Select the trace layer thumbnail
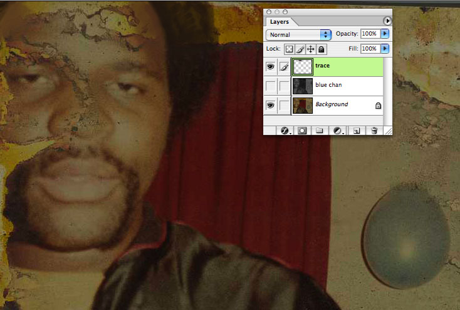Image resolution: width=460 pixels, height=310 pixels. (303, 67)
